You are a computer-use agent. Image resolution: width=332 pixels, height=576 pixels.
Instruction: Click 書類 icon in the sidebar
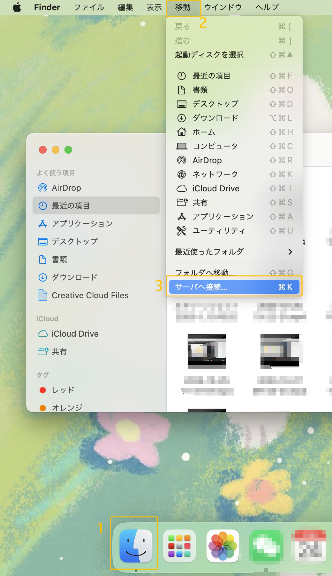(x=42, y=260)
